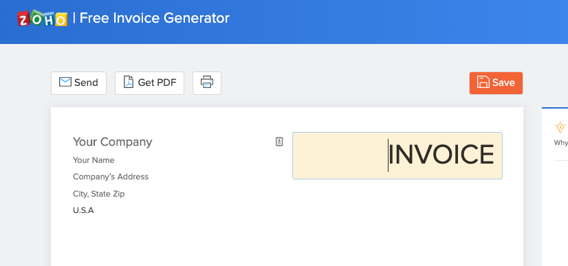
Task: Open the contact card icon beside company details
Action: pyautogui.click(x=279, y=142)
